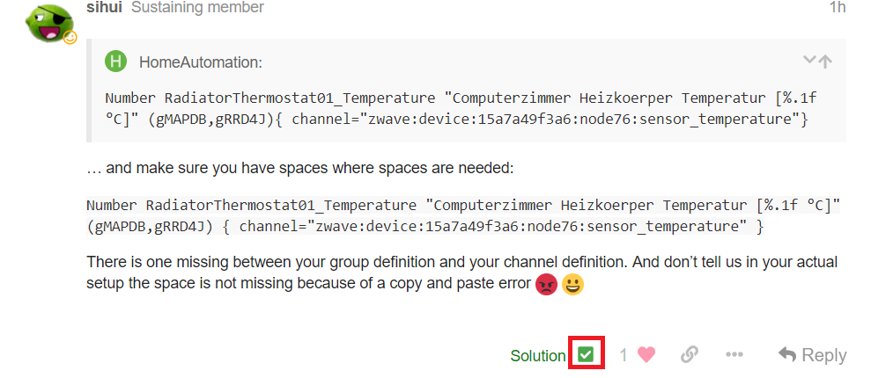Click the "HomeAutomation:" quote title
This screenshot has width=871, height=378.
[x=200, y=62]
